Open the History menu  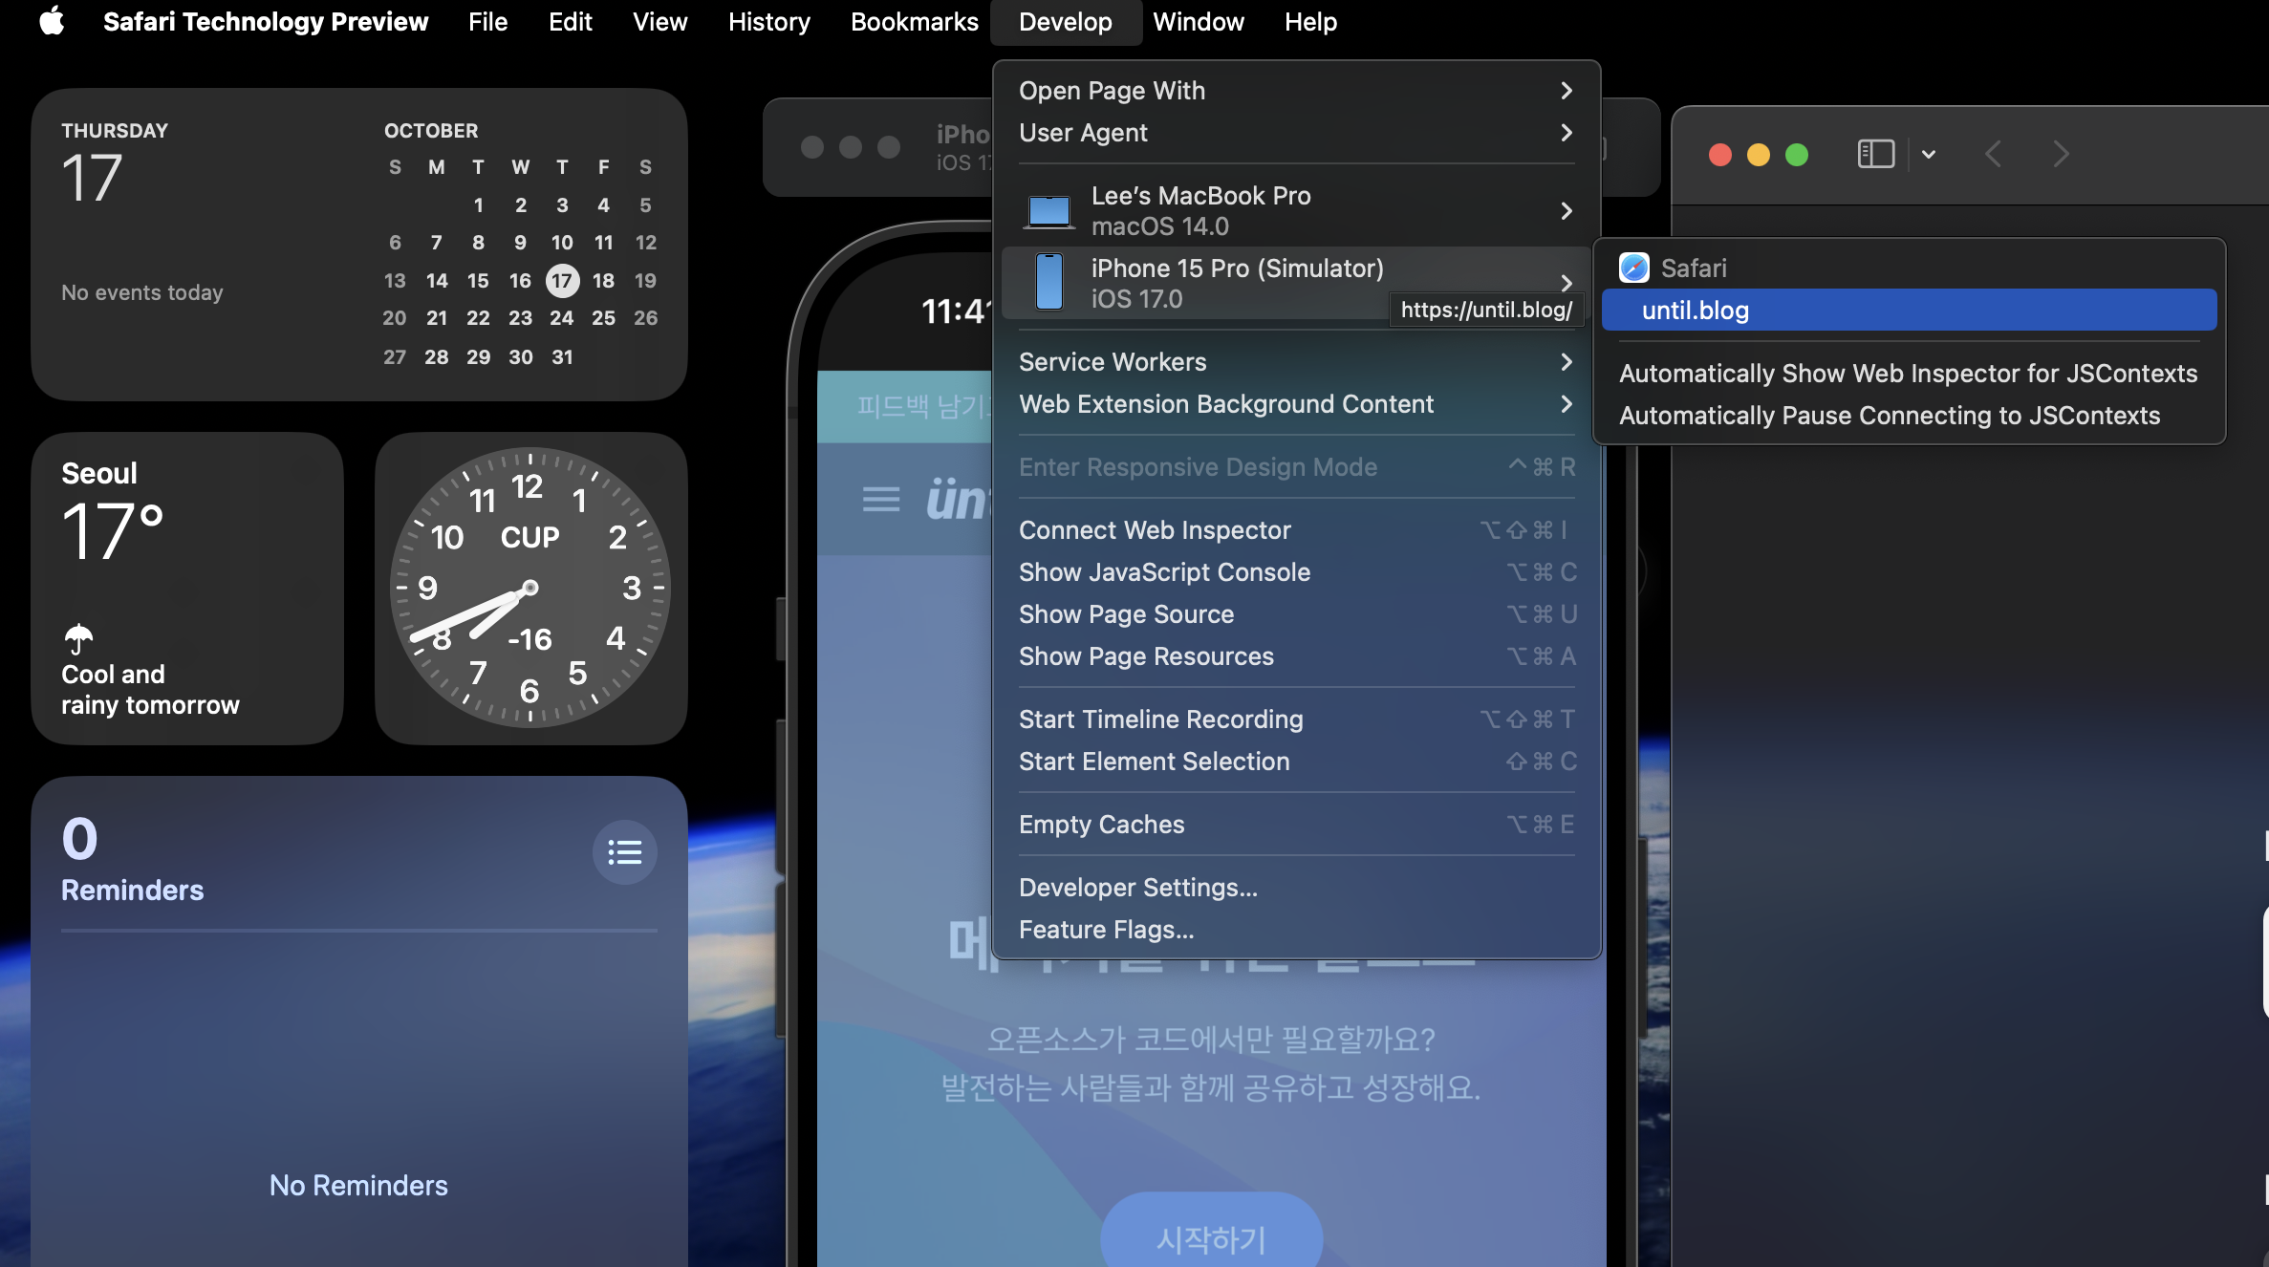tap(768, 21)
